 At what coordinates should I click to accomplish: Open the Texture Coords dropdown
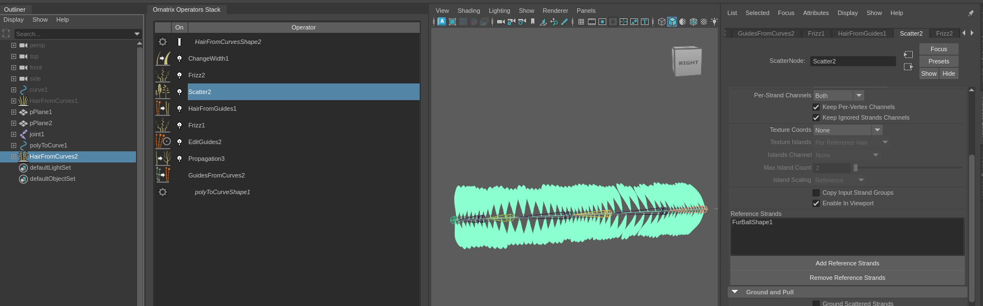[848, 130]
